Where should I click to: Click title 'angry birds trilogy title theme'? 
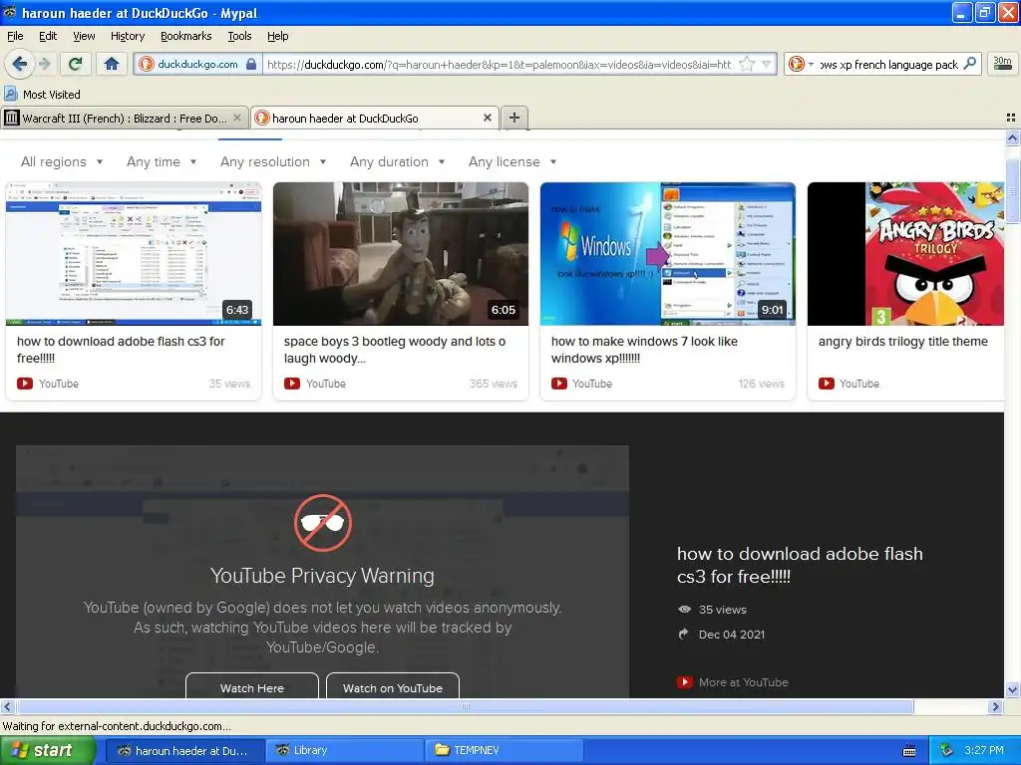point(902,342)
